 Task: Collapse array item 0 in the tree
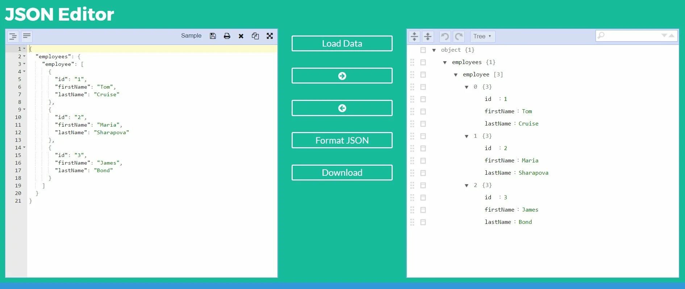pos(467,87)
